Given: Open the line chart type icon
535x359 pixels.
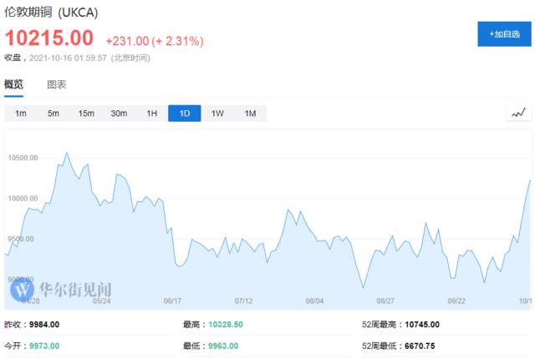Looking at the screenshot, I should 518,113.
